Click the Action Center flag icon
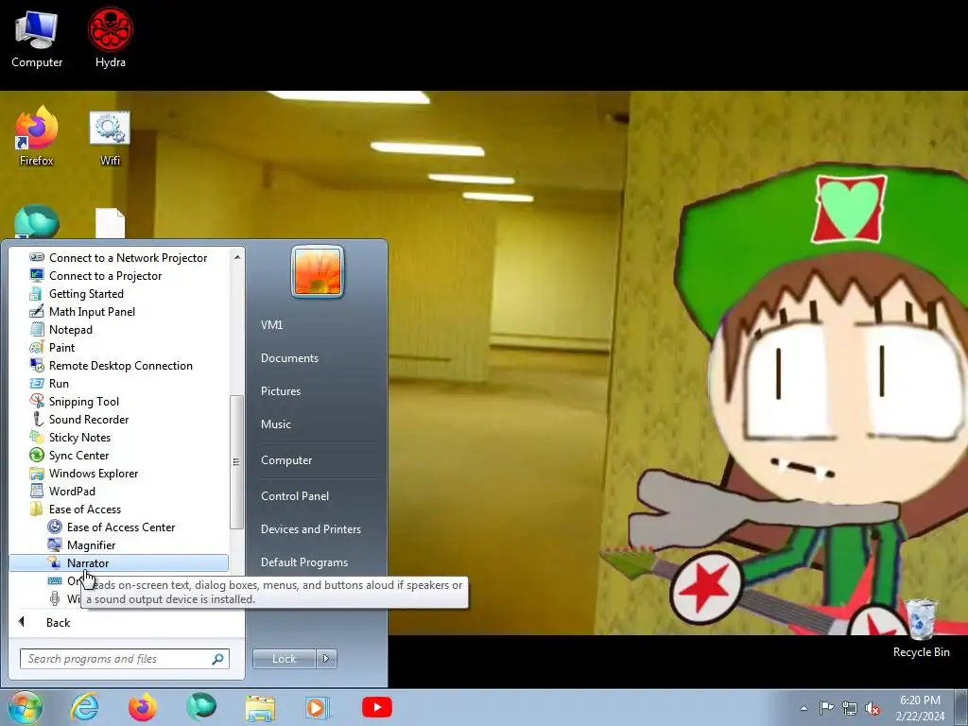The image size is (968, 726). [826, 707]
